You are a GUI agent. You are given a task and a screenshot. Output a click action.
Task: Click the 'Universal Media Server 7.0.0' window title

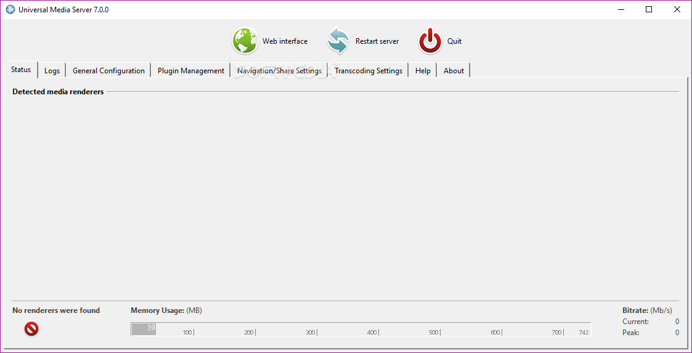click(63, 10)
